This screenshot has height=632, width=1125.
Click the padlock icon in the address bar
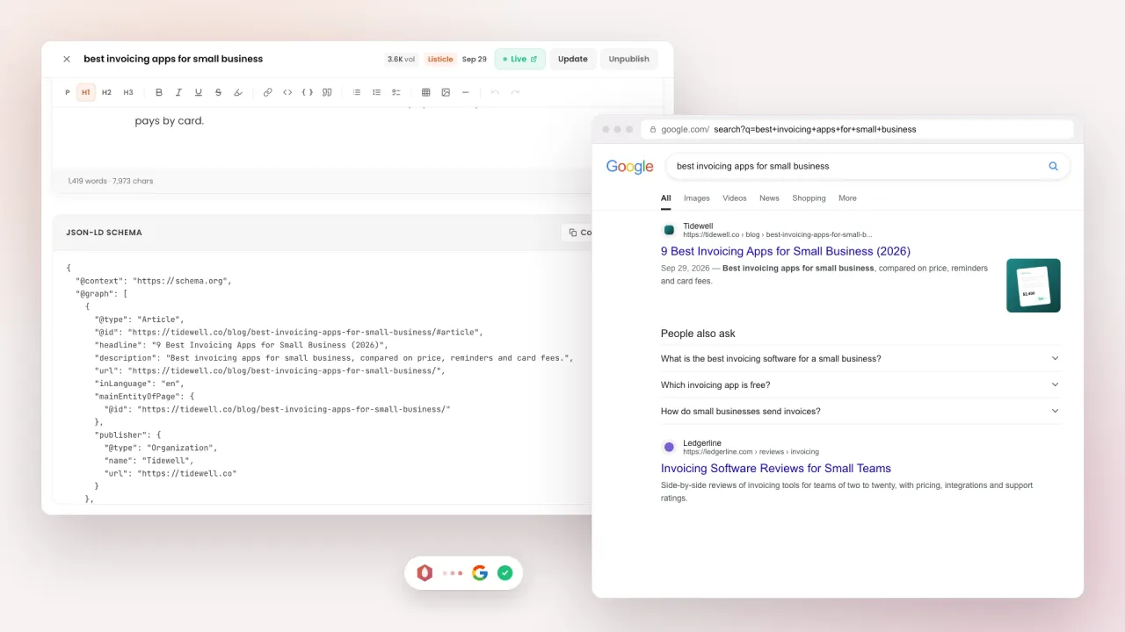[652, 129]
